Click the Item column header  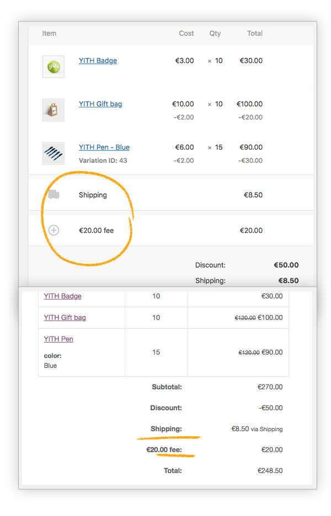49,34
